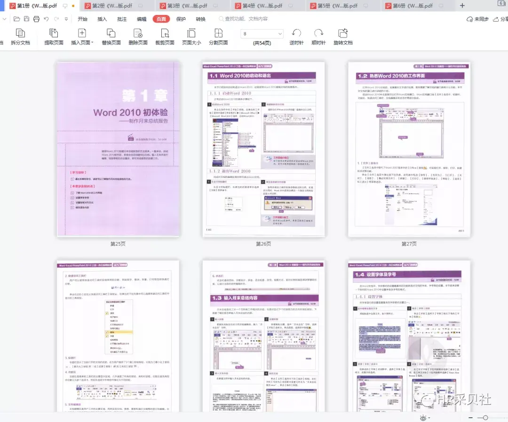Rotate pages counterclockwise with 逆时针
Screen dimensions: 508x422
[296, 37]
